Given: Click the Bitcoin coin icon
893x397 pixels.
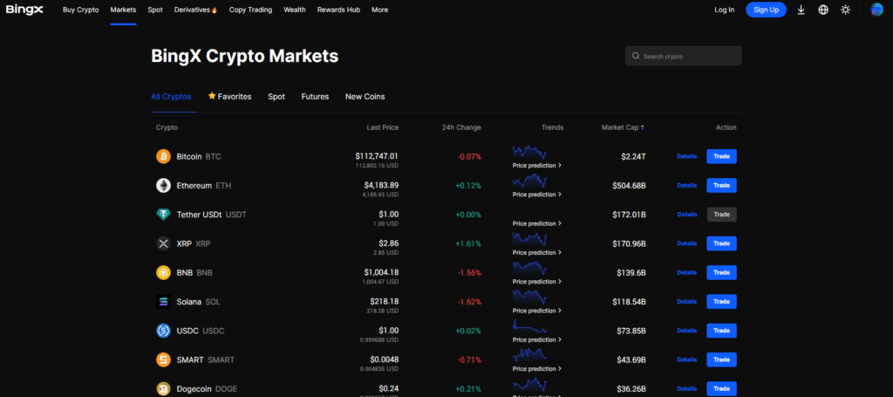Looking at the screenshot, I should pyautogui.click(x=163, y=156).
